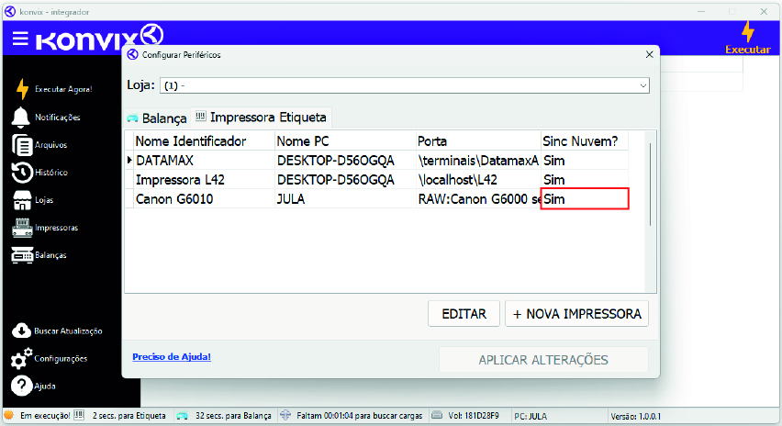The height and width of the screenshot is (426, 782).
Task: Click the Konvix logo in header
Action: tap(100, 38)
